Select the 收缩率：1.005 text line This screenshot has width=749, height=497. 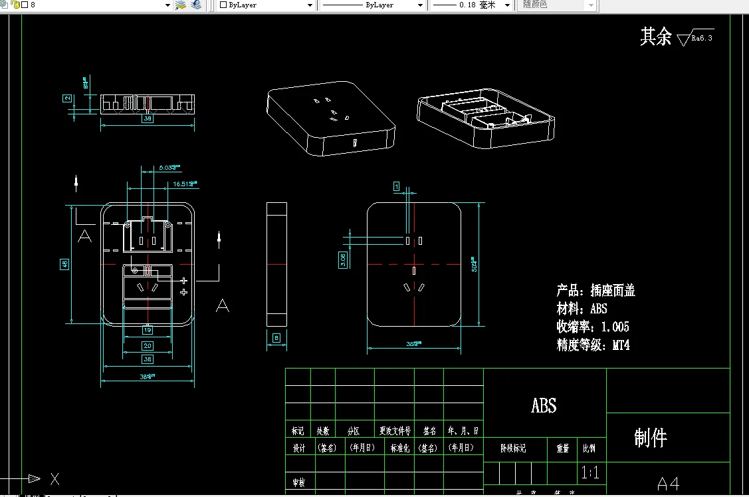coord(593,327)
